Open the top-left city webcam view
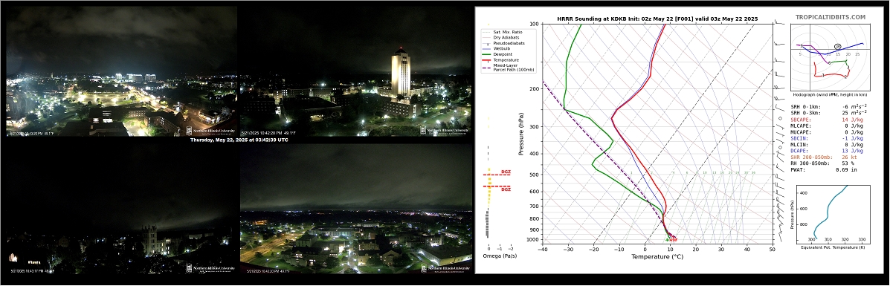Screen dimensions: 890x286 [121, 71]
